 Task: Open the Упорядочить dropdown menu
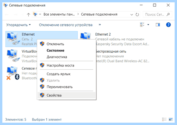[18, 25]
